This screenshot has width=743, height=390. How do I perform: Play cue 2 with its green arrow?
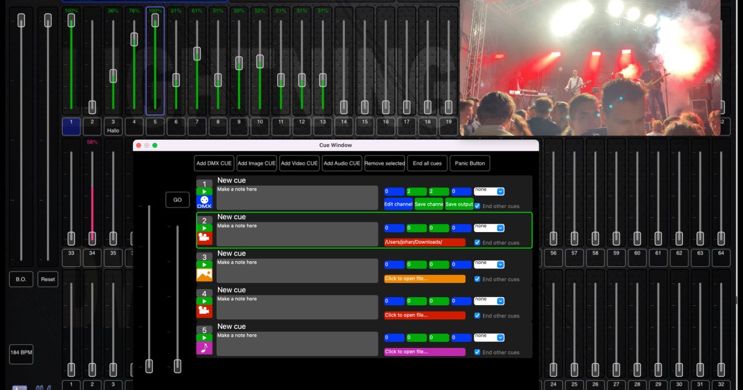coord(204,228)
